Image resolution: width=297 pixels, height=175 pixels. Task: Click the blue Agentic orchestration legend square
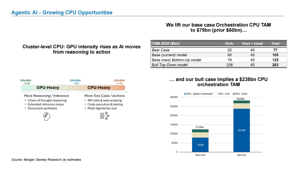pos(185,94)
